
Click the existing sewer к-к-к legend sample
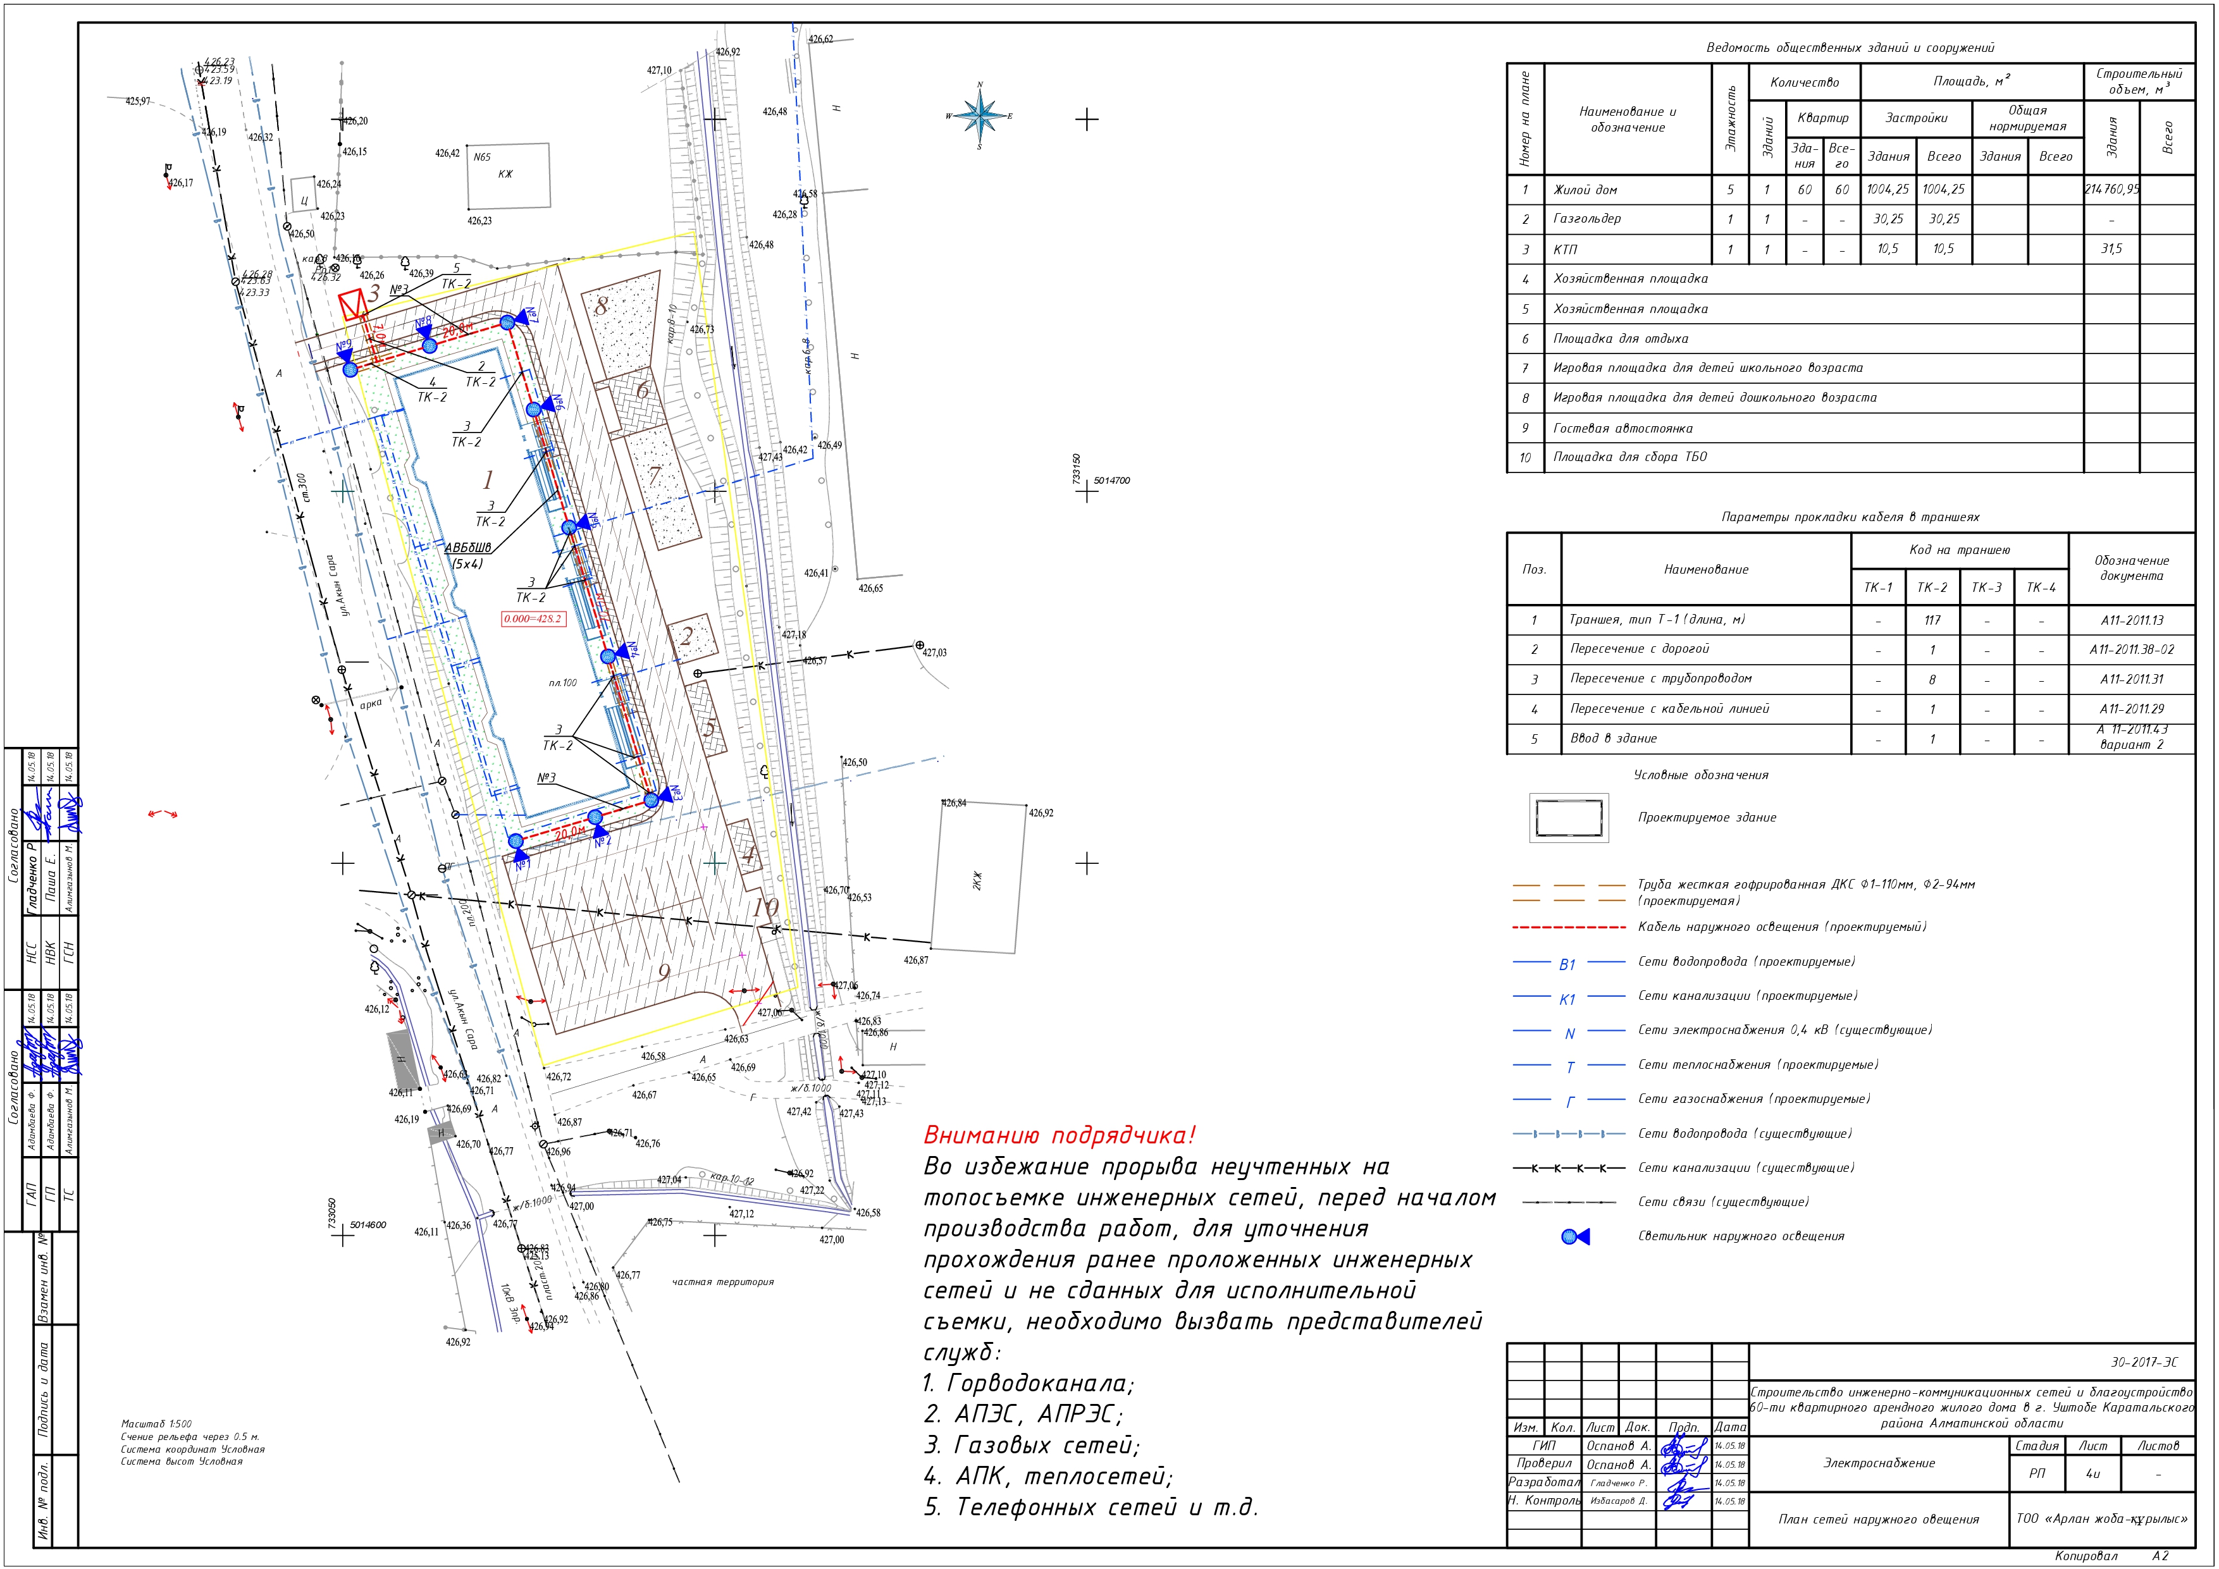coord(1569,1168)
